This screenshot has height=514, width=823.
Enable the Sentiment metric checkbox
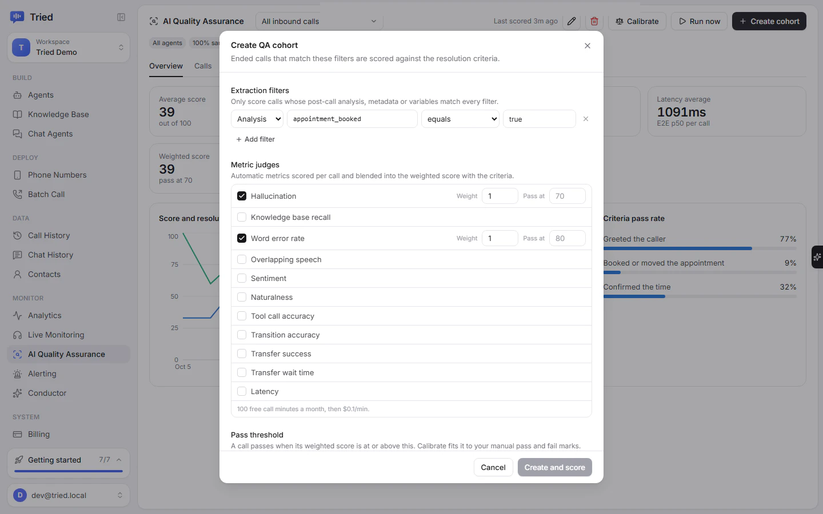pyautogui.click(x=242, y=278)
